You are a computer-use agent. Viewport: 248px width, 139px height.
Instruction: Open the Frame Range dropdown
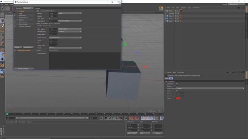pyautogui.click(x=65, y=38)
